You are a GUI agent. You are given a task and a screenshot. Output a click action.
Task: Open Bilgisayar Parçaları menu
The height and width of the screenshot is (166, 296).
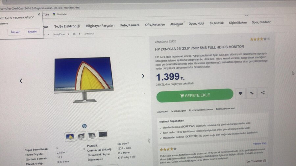(100, 26)
